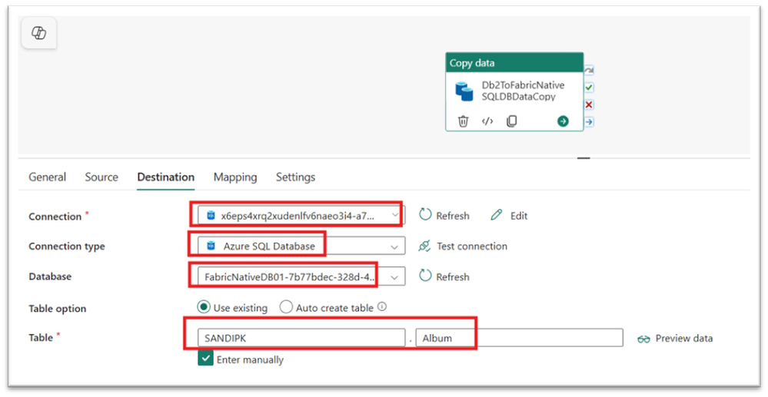768x397 pixels.
Task: Refresh the Connection list
Action: (444, 216)
